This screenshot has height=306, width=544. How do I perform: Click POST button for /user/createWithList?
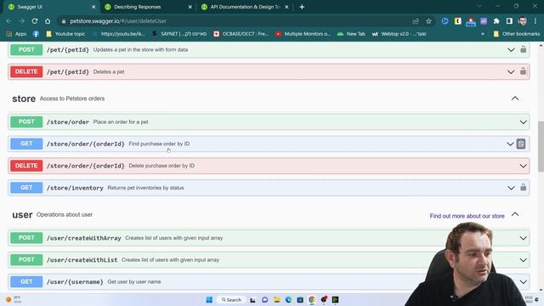26,259
